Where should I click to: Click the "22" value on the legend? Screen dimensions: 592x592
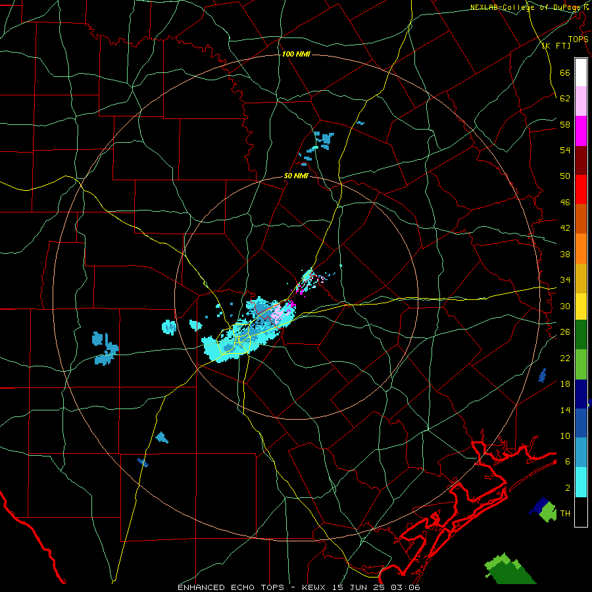tap(565, 358)
